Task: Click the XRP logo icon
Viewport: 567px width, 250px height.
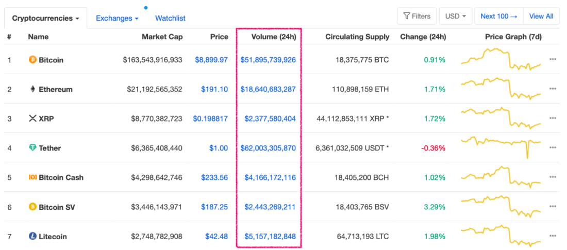Action: point(32,119)
